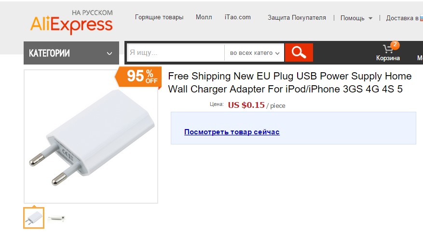This screenshot has width=423, height=248.
Task: Click the AliExpress logo
Action: click(x=71, y=22)
